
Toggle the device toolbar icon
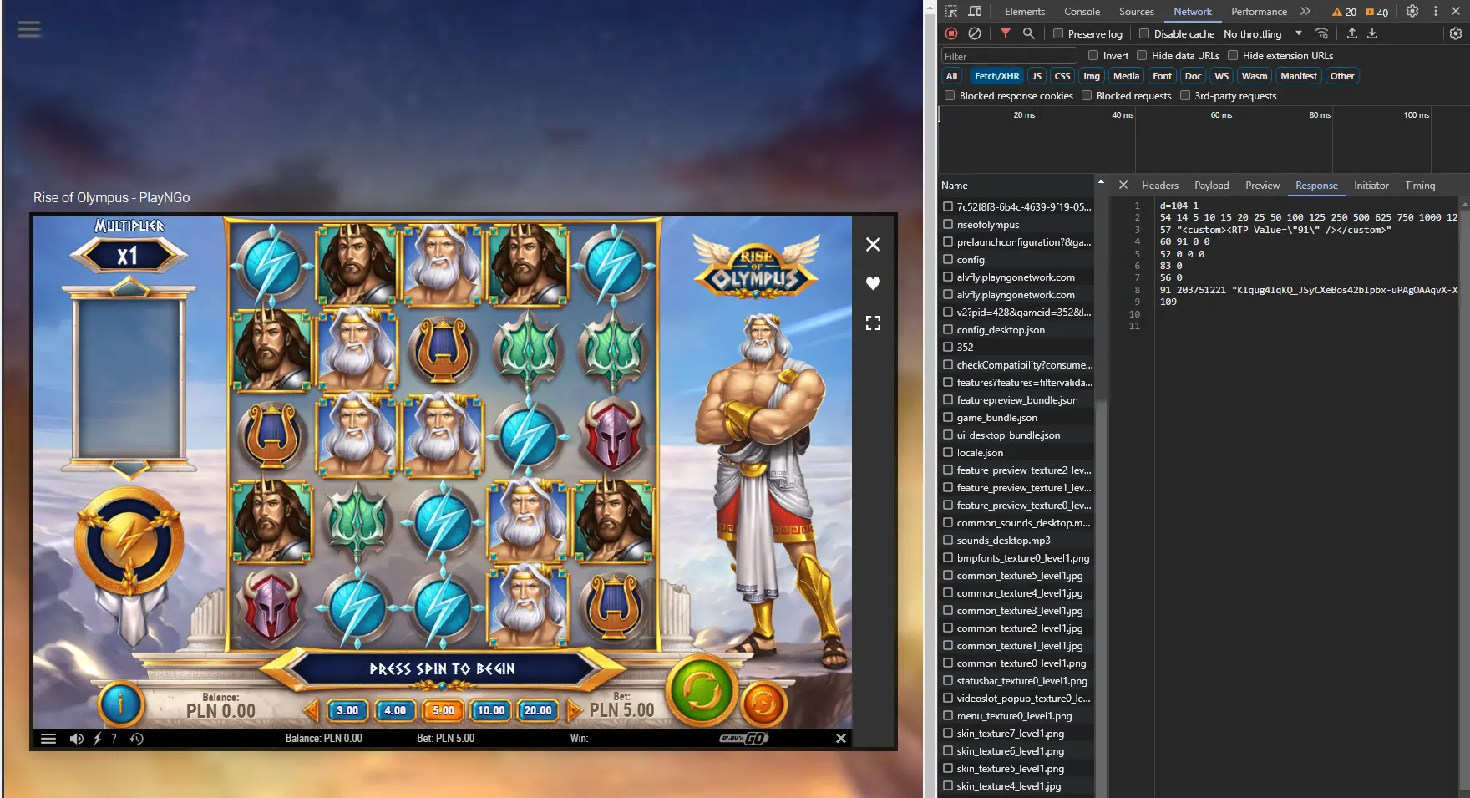[x=975, y=12]
